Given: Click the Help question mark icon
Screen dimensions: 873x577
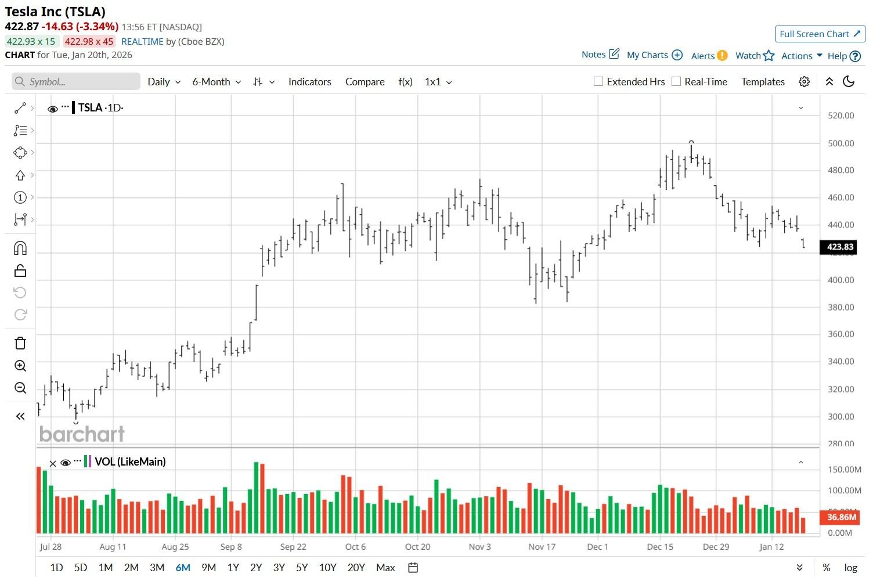Looking at the screenshot, I should (855, 56).
